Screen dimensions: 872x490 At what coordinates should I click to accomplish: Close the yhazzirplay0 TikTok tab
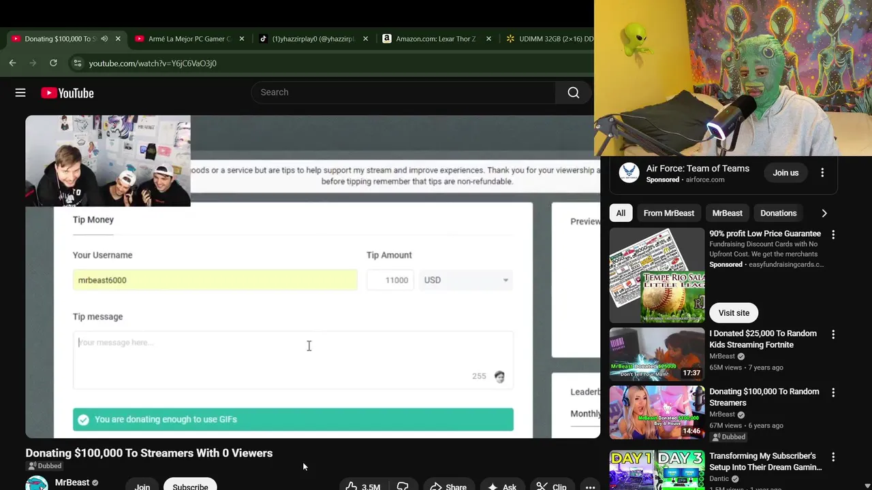tap(365, 39)
